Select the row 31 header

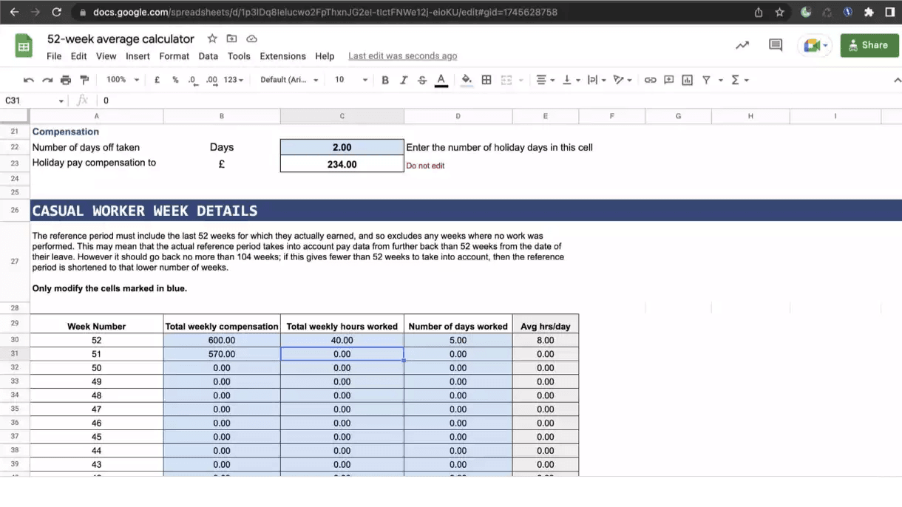(x=15, y=354)
